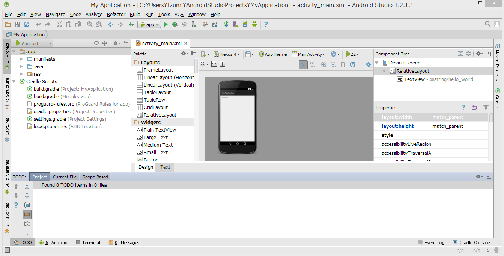
Task: Open the MainActivity association dropdown
Action: point(308,54)
